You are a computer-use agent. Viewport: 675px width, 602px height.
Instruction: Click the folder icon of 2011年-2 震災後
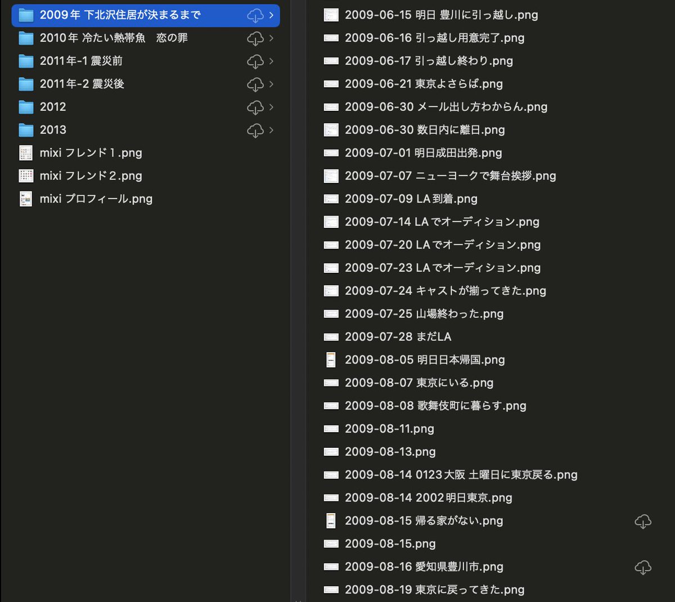pos(26,84)
